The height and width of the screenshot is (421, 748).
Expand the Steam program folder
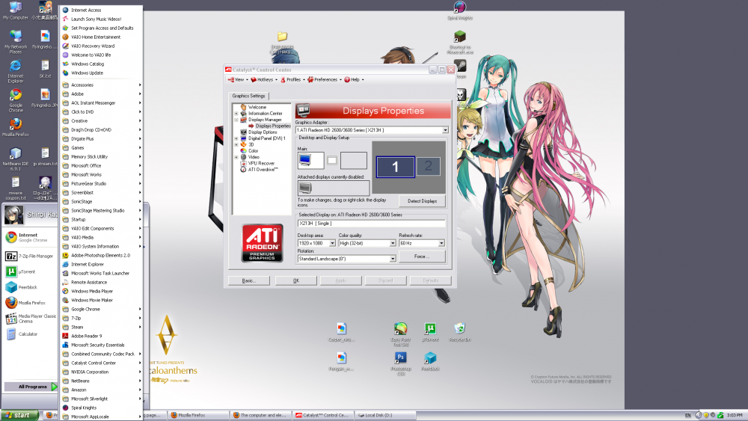(102, 327)
